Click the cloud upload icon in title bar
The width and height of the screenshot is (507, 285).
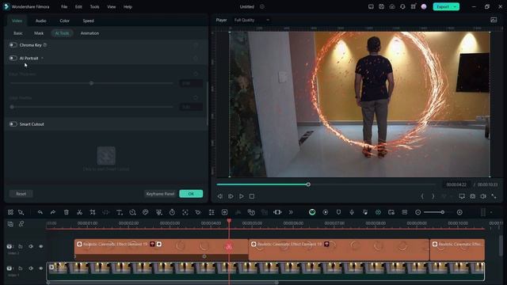click(392, 6)
